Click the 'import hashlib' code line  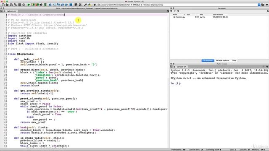(x=18, y=38)
